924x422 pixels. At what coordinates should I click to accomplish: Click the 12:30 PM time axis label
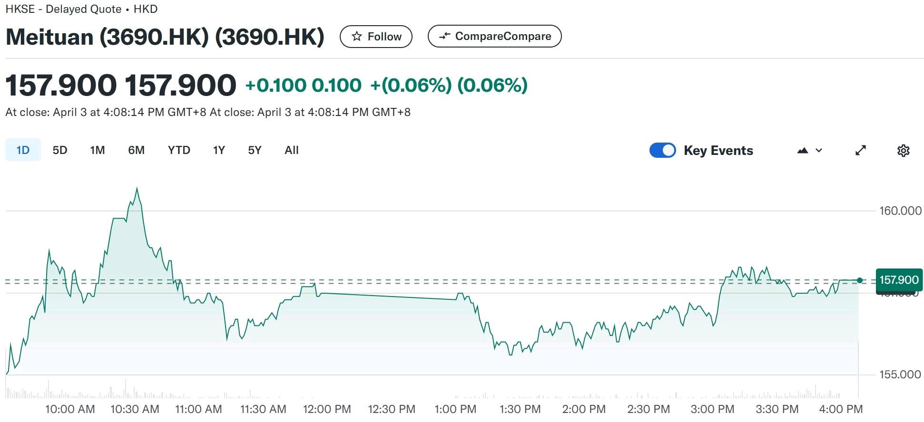(x=392, y=409)
